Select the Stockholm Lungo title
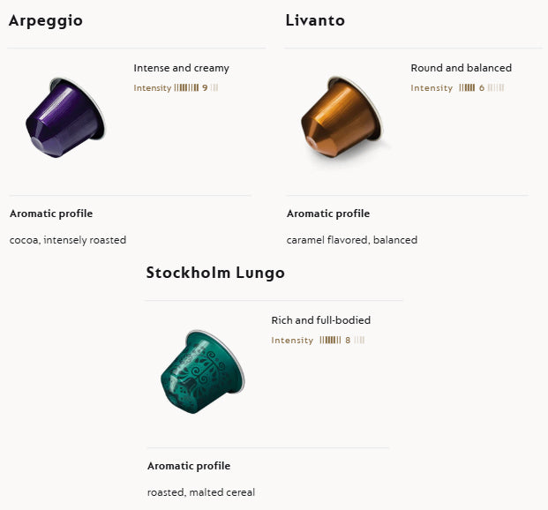 click(x=215, y=273)
